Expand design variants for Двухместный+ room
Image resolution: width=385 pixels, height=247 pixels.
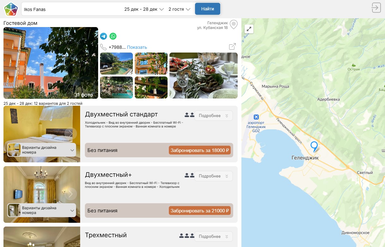pos(42,210)
